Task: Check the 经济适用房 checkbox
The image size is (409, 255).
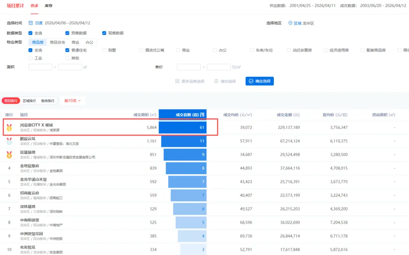Action: click(x=326, y=50)
